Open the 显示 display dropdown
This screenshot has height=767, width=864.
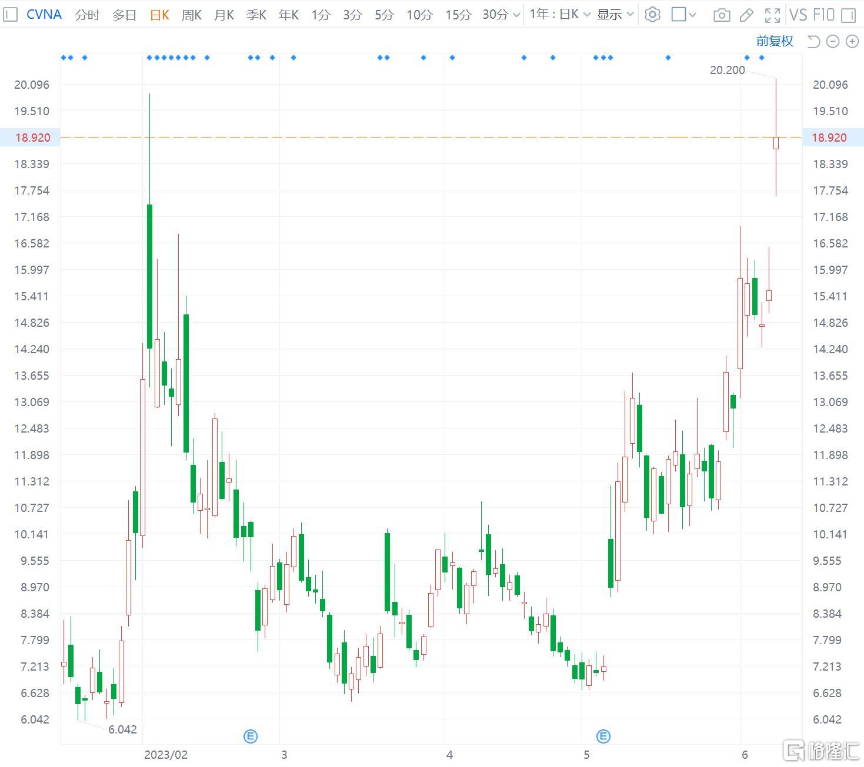coord(615,14)
